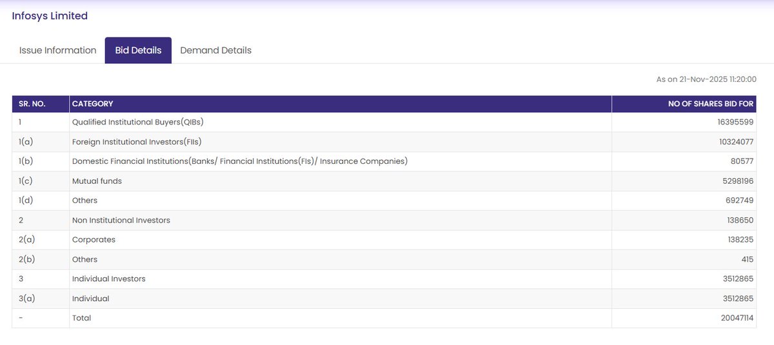Click the CATEGORY column header

pyautogui.click(x=341, y=104)
